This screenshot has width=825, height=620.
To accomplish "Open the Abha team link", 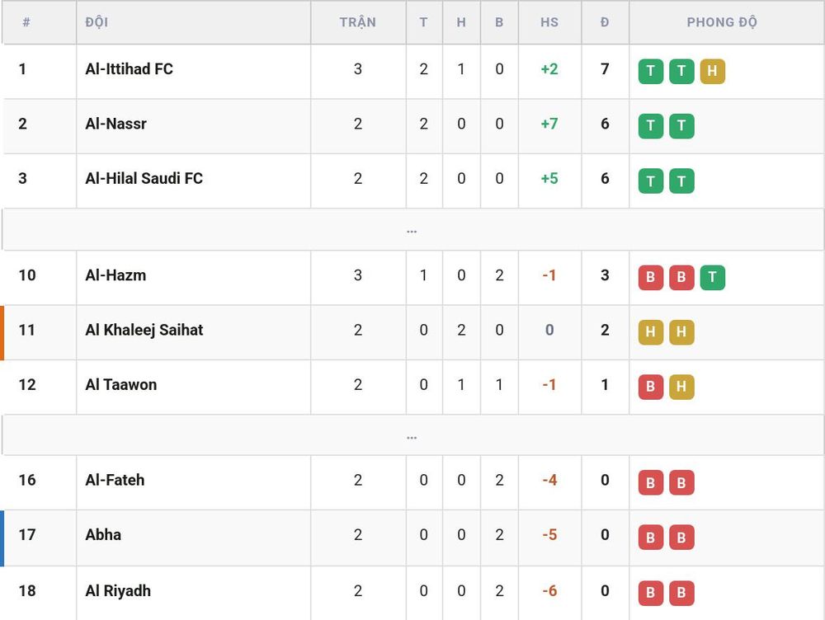I will pos(103,535).
